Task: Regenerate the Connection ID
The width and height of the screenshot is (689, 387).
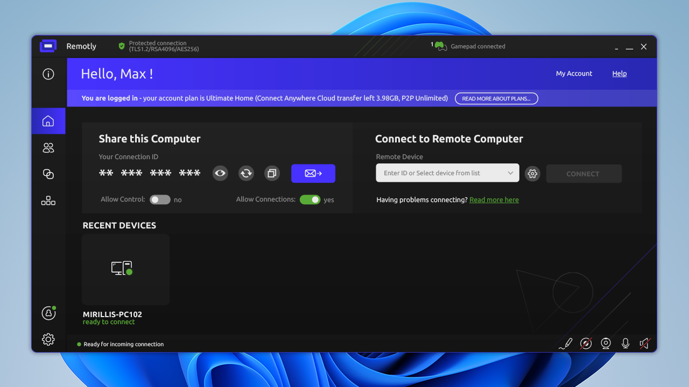Action: coord(246,173)
